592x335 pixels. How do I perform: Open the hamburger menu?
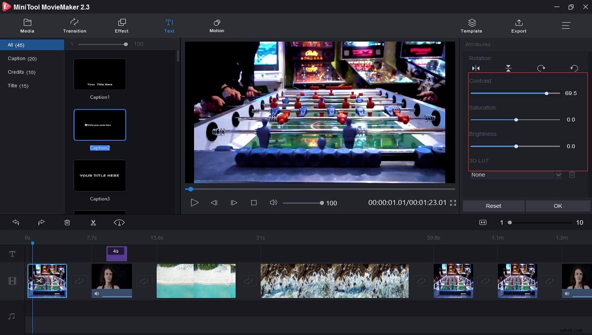tap(566, 26)
